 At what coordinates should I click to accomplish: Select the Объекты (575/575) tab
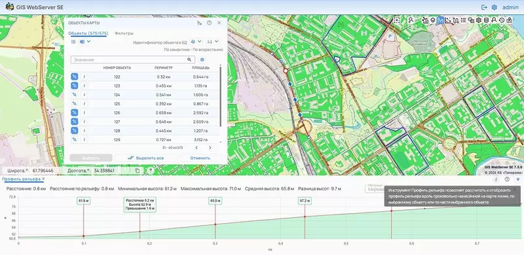pos(88,33)
